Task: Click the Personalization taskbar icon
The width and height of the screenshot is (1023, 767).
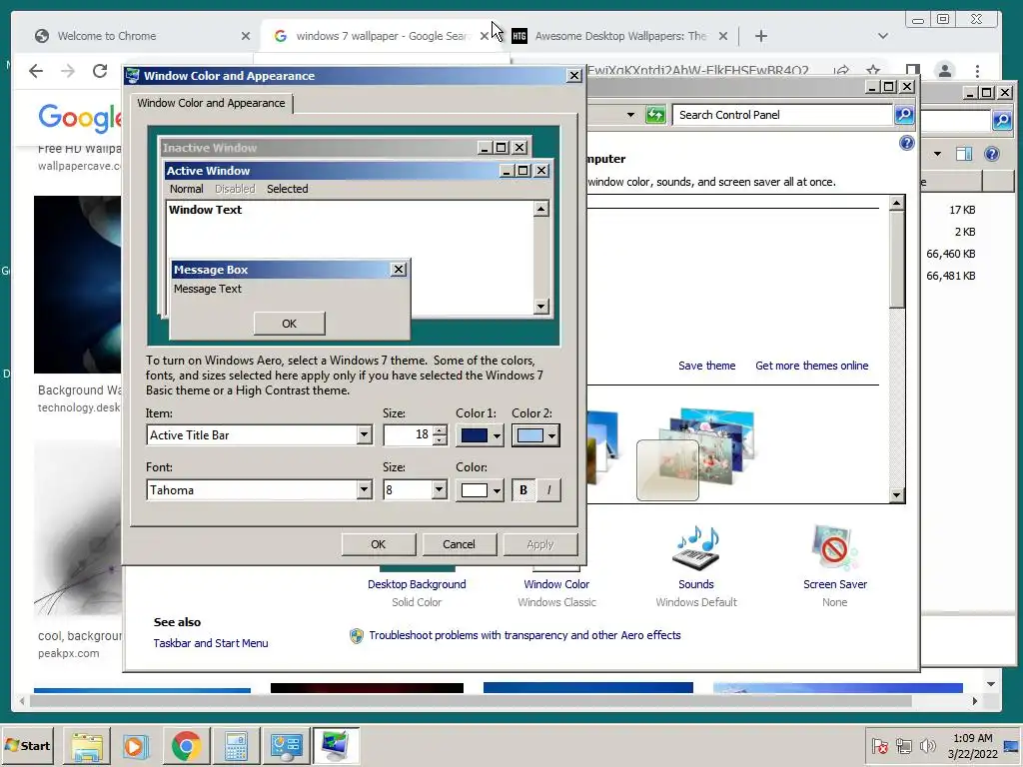Action: [336, 746]
